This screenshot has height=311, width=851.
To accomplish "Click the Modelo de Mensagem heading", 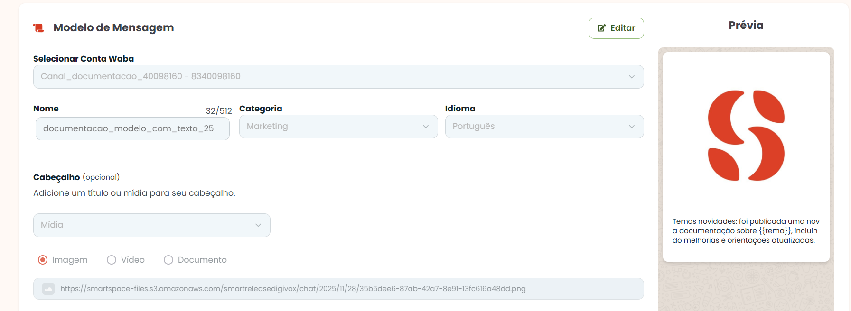I will [x=113, y=28].
